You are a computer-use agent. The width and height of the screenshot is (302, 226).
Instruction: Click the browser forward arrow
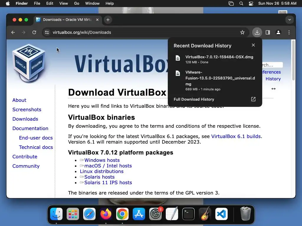coord(24,32)
